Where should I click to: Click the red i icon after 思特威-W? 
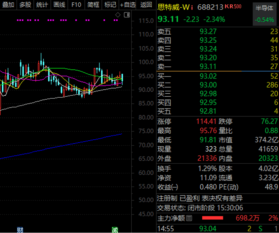tap(192, 7)
